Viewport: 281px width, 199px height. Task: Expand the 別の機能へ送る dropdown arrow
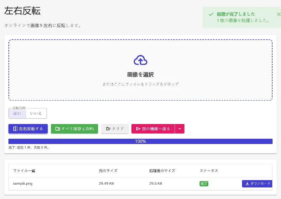click(179, 129)
